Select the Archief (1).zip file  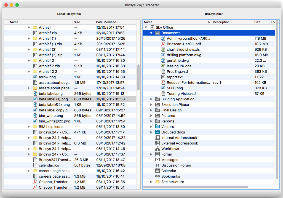click(70, 44)
